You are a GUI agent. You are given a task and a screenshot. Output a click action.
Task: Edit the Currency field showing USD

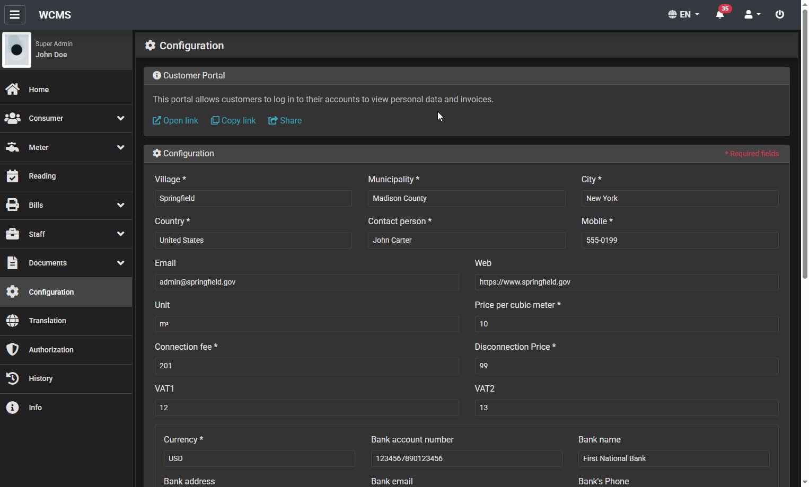[259, 458]
